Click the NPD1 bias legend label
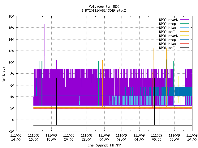The width and height of the screenshot is (198, 148). tap(167, 44)
